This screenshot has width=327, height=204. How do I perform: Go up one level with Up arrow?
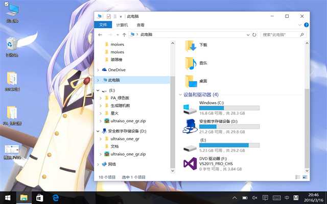point(124,35)
